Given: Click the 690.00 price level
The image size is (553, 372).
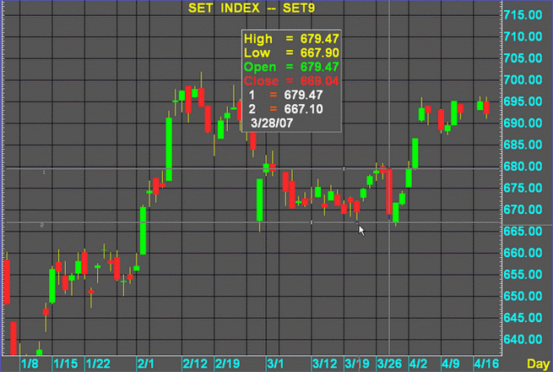Looking at the screenshot, I should coord(523,123).
